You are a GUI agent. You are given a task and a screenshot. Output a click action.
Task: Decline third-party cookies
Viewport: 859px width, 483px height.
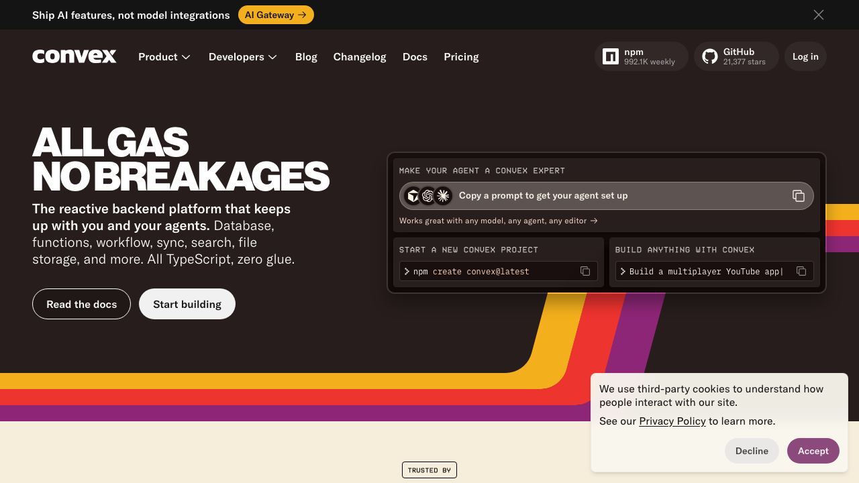pyautogui.click(x=752, y=451)
